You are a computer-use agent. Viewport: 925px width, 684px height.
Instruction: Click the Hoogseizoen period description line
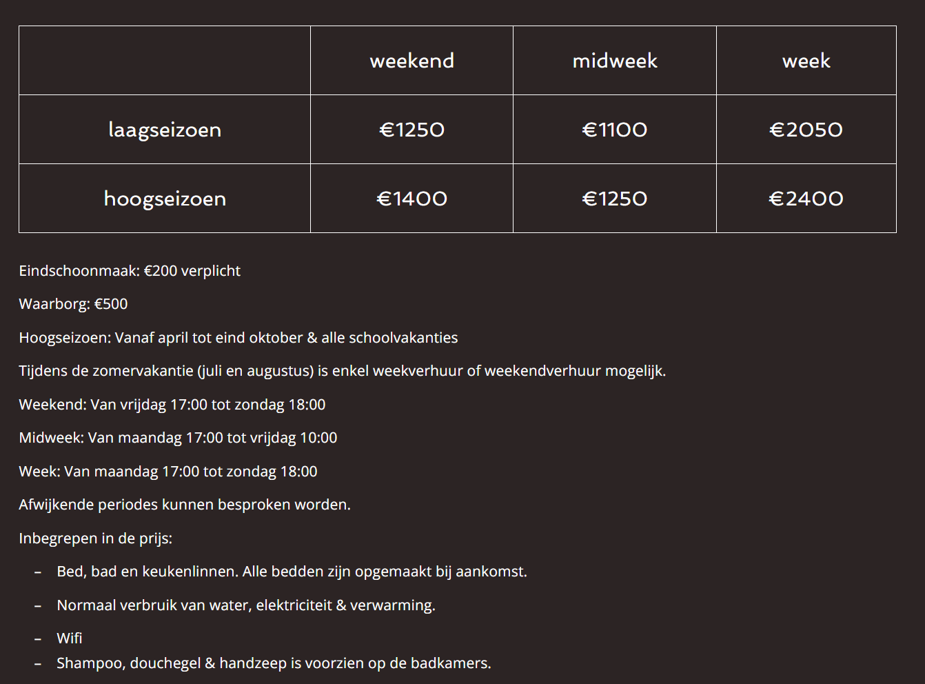tap(238, 338)
